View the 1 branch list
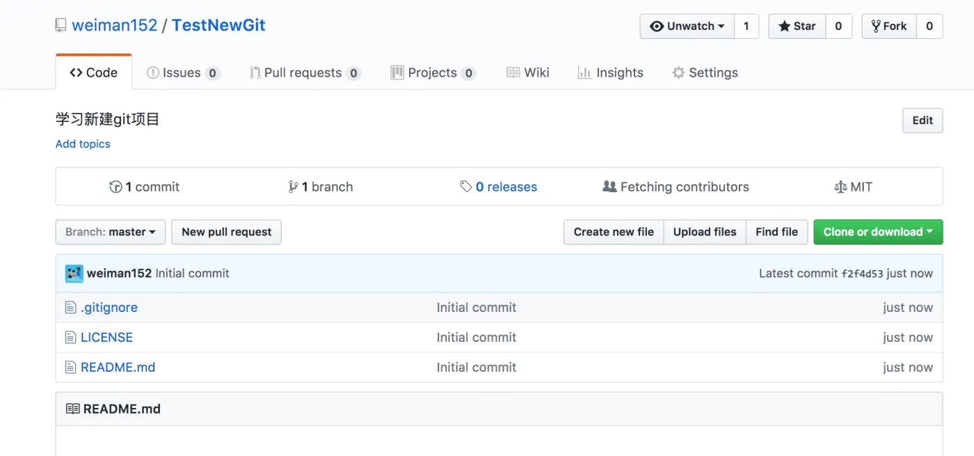This screenshot has height=456, width=974. 321,187
